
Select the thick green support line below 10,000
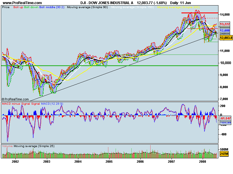tap(110, 66)
